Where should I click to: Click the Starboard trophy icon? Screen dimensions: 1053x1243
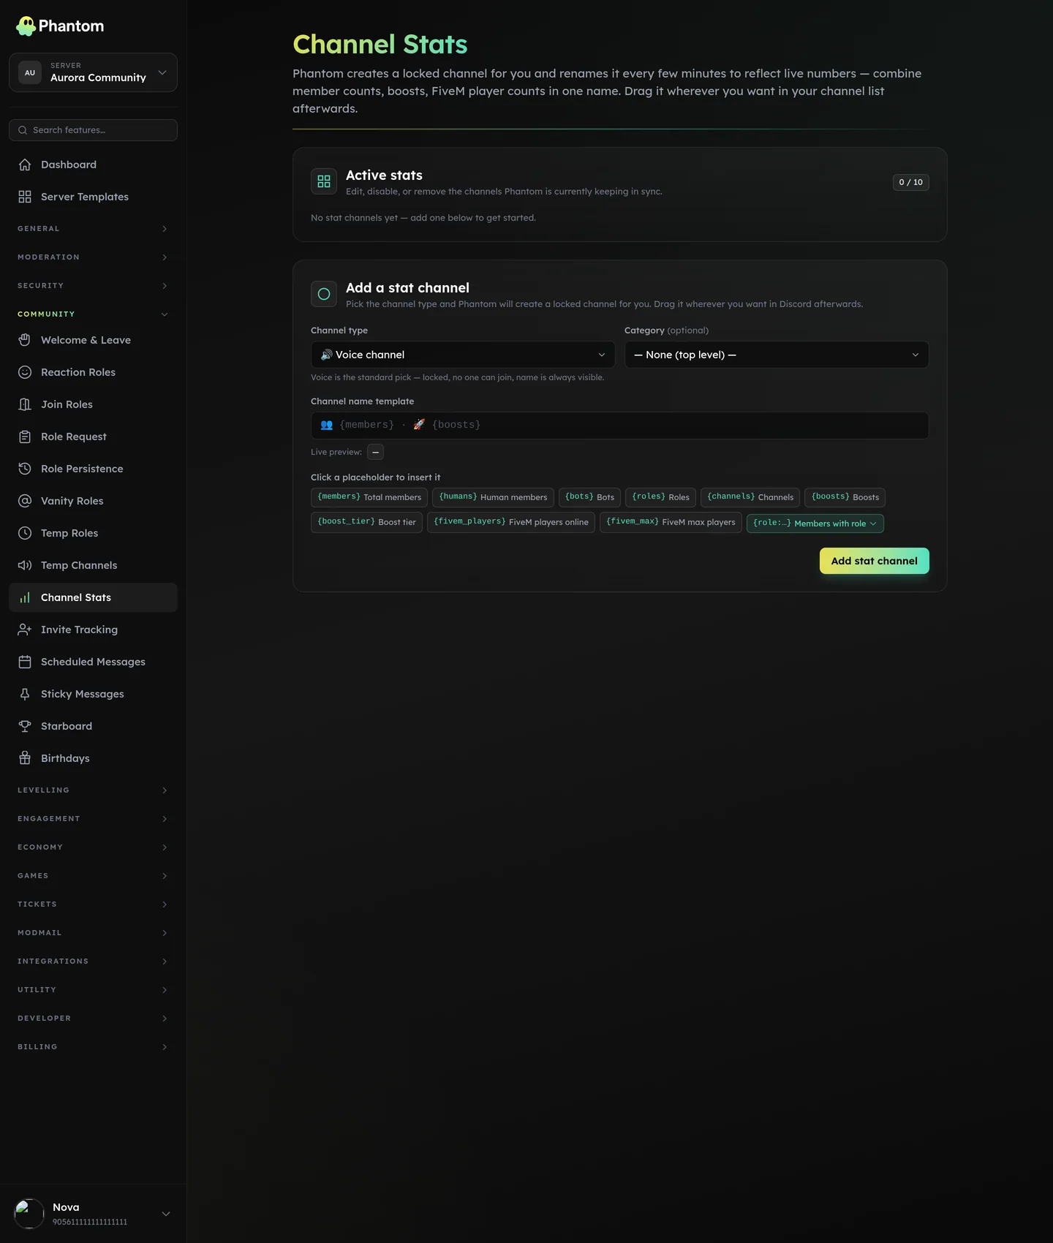(25, 726)
